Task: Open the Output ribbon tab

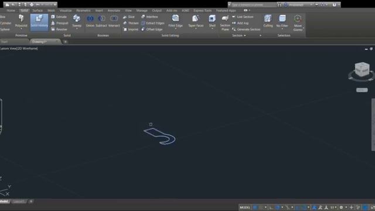Action: pos(156,11)
